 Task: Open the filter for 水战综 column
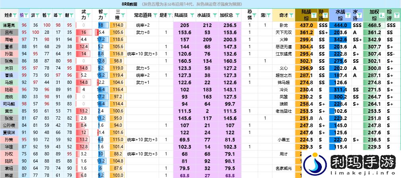coord(348,15)
